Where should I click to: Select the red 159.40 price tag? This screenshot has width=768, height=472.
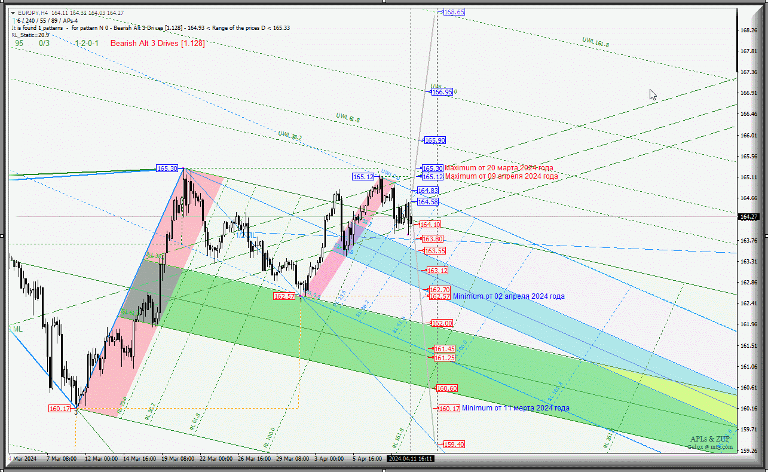(x=454, y=445)
